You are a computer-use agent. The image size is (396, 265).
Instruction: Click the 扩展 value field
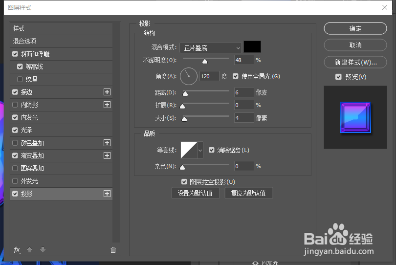244,105
